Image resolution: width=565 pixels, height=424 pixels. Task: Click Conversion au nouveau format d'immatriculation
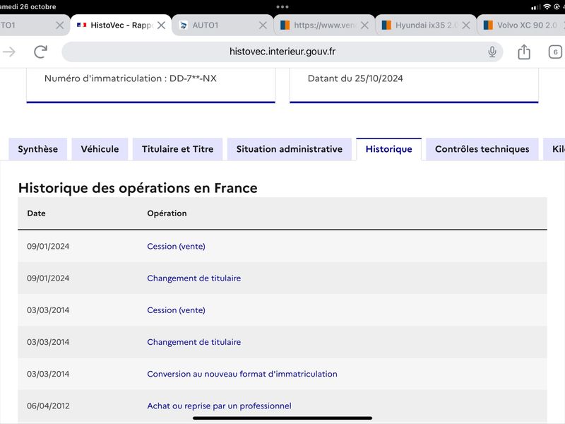pos(242,374)
